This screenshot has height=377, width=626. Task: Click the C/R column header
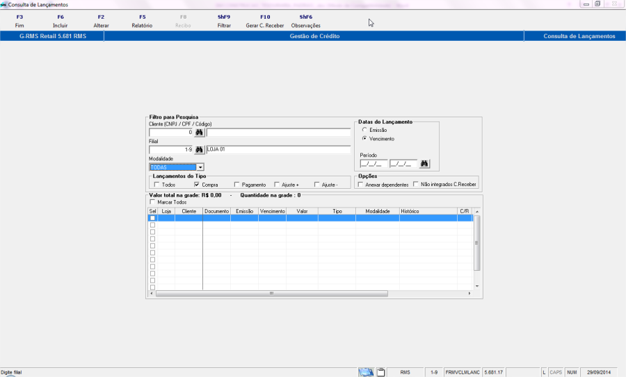point(465,211)
